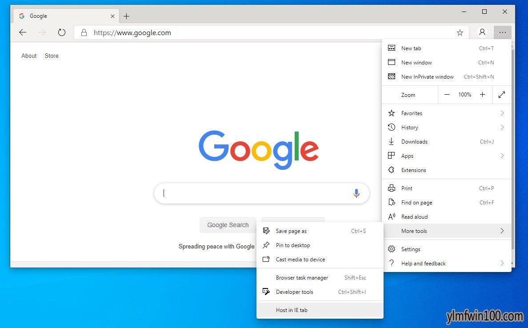Image resolution: width=528 pixels, height=328 pixels.
Task: Close the Google tab
Action: click(x=112, y=16)
